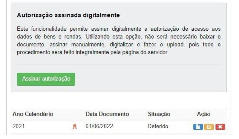Select the Ação column header
Viewport: 239px width, 139px height.
coord(204,114)
